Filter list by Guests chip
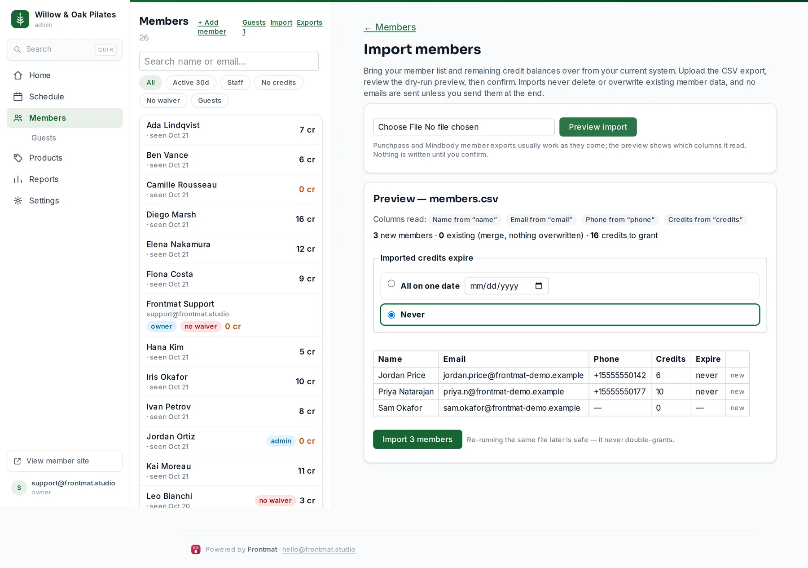The height and width of the screenshot is (568, 808). (210, 101)
